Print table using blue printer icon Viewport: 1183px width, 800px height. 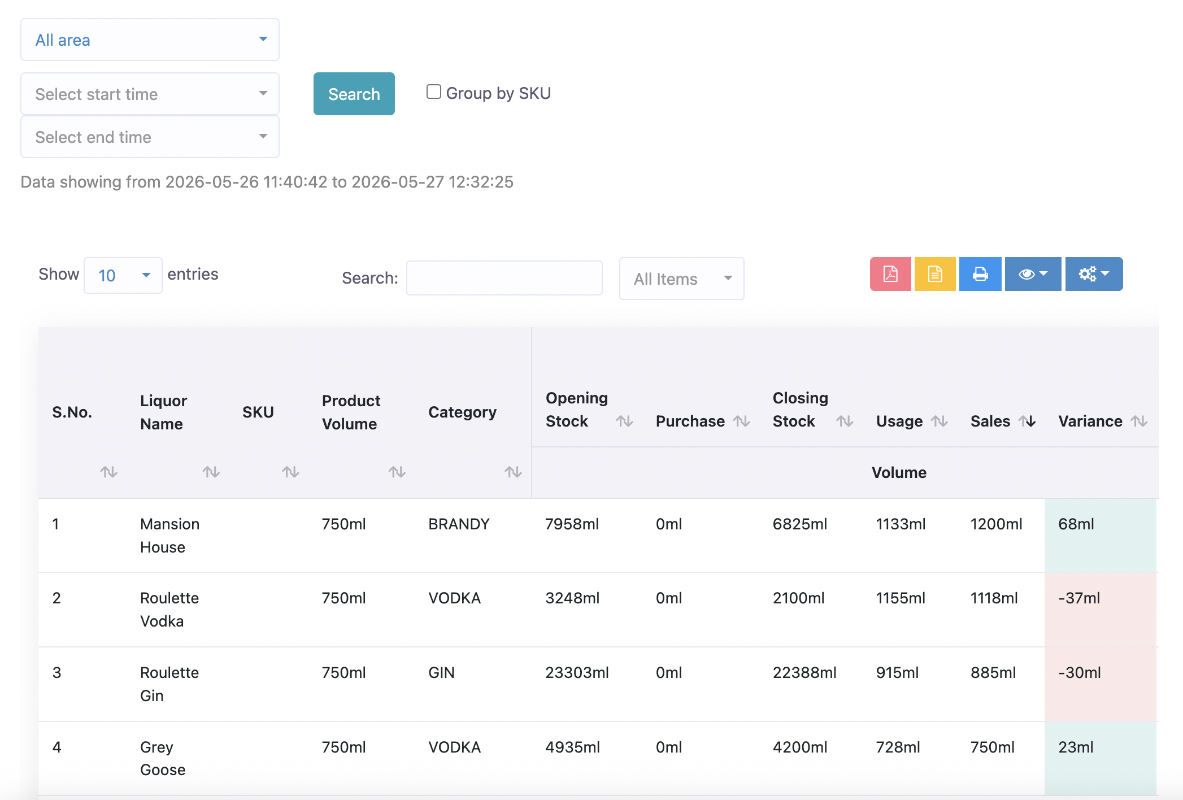point(980,274)
